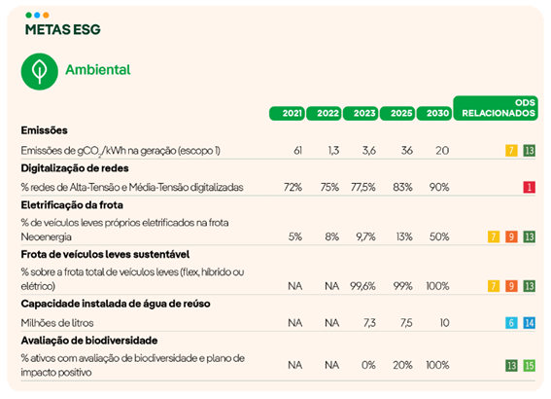Click the green leaf Ambiental icon
The width and height of the screenshot is (551, 399).
39,71
